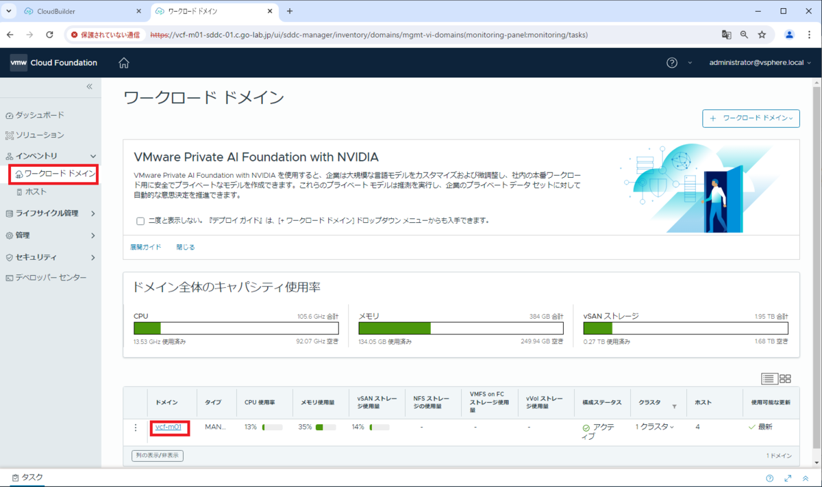
Task: Click the browser address bar URL
Action: point(369,34)
